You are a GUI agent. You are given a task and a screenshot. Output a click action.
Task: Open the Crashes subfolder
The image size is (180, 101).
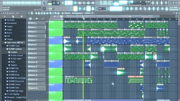pos(13,52)
